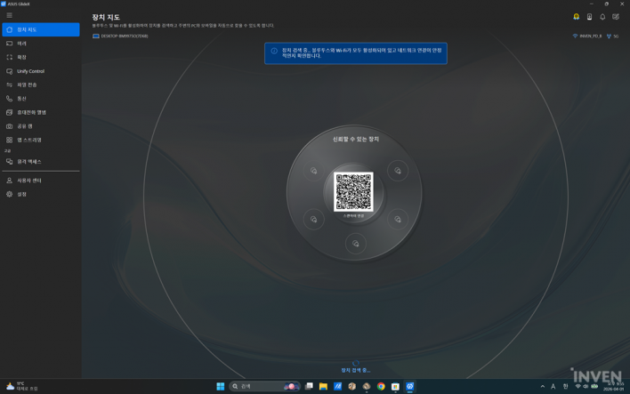Open 공유 캠 (Shared Cam) in sidebar

point(25,126)
